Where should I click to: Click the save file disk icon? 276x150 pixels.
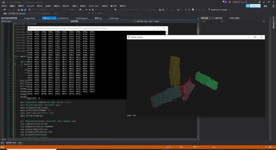coord(22,10)
